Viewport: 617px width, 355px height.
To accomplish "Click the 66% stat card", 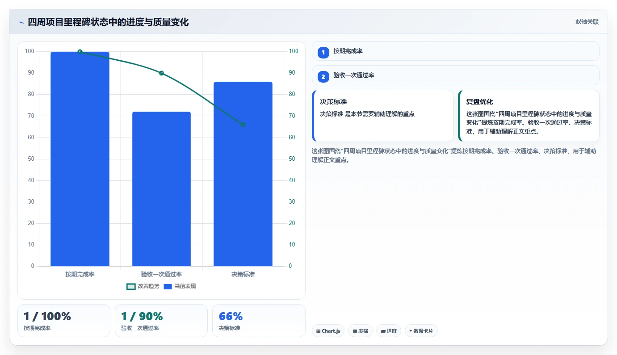I will coord(259,321).
